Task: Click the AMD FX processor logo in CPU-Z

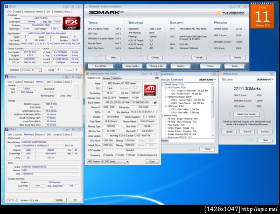Action: (x=71, y=23)
